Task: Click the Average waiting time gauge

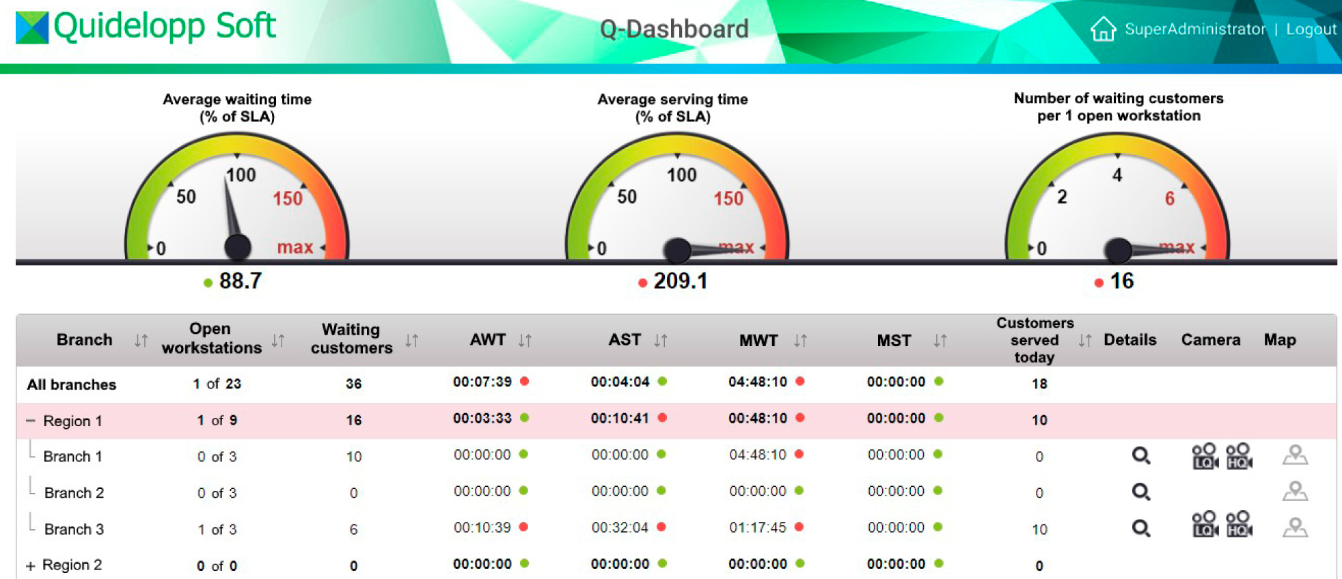Action: 237,197
